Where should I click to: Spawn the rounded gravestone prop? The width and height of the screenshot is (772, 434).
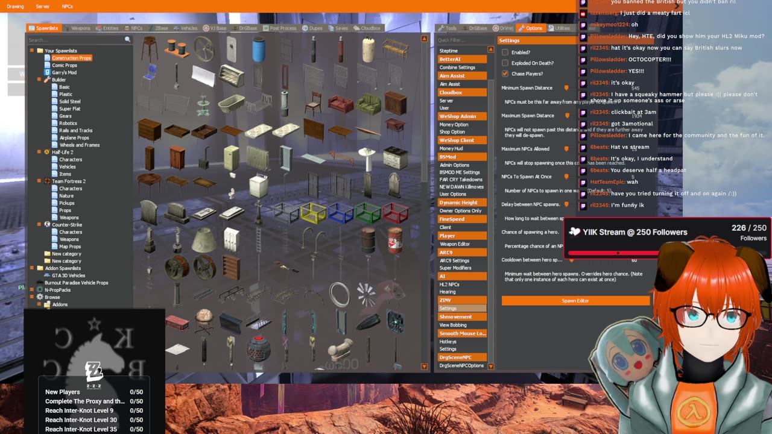coord(395,185)
